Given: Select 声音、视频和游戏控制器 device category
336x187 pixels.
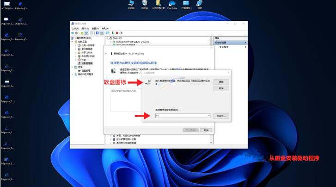Looking at the screenshot, I should pos(127,136).
